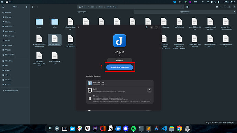Switch to the AppImages tab
Viewport: 237px width, 133px height.
click(x=82, y=12)
